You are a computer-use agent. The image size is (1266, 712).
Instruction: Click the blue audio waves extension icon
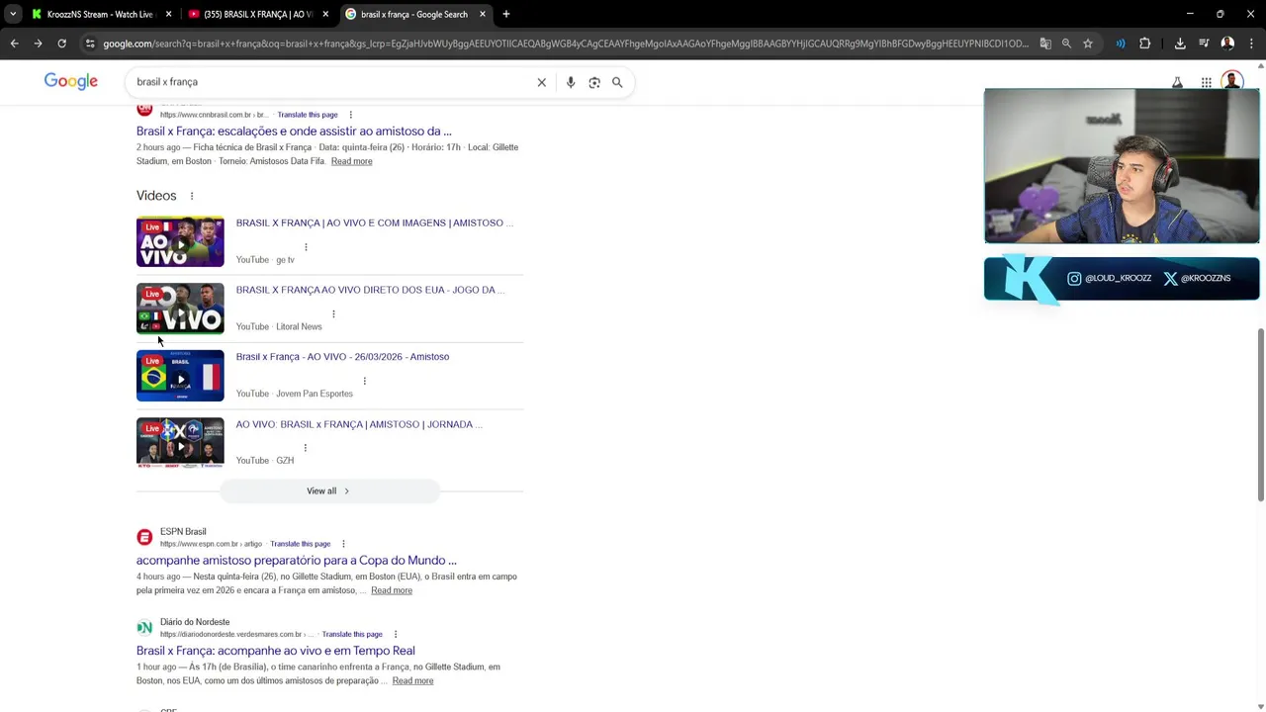pyautogui.click(x=1121, y=44)
